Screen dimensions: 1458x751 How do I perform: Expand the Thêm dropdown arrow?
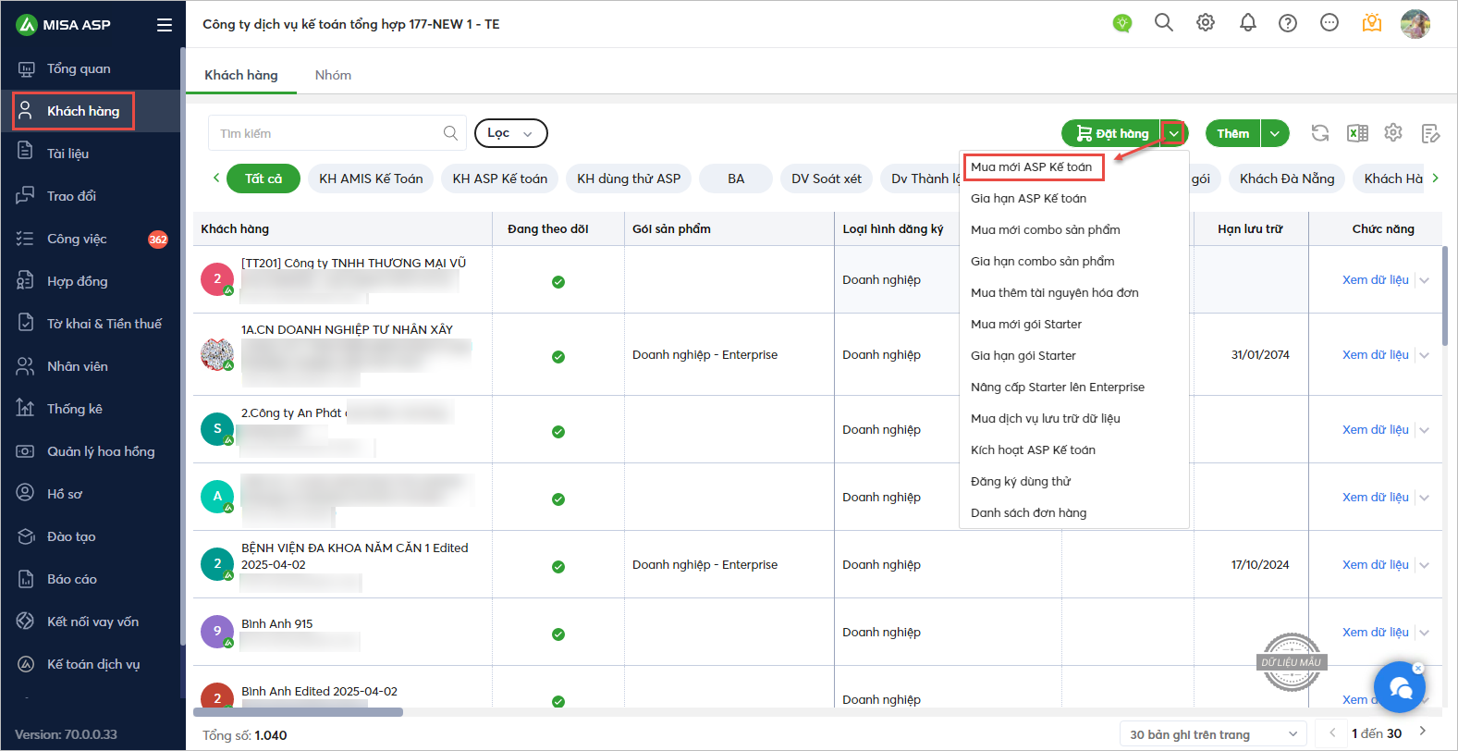[1275, 133]
